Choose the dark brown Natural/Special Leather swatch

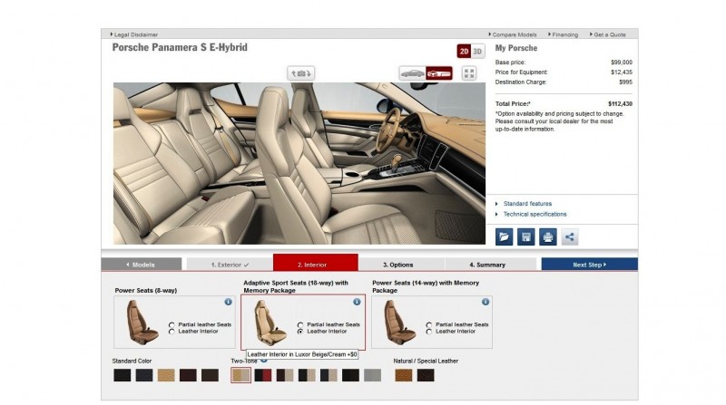pos(426,375)
